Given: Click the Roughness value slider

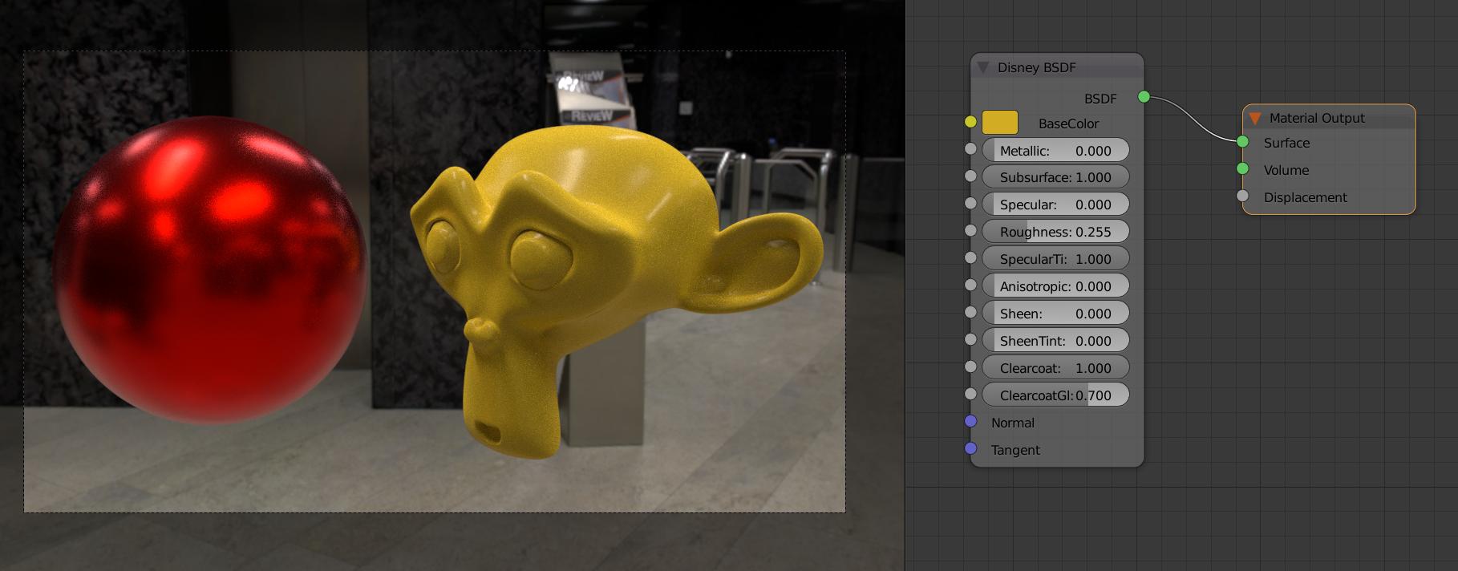Looking at the screenshot, I should coord(1055,232).
